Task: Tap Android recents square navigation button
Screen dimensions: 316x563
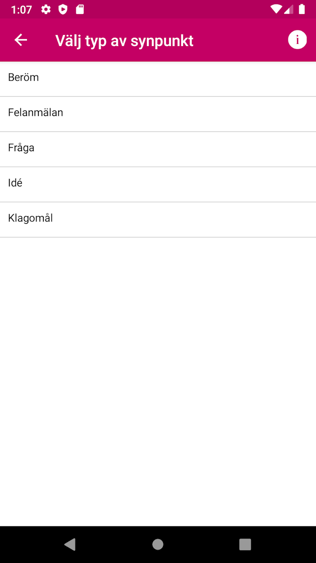Action: point(245,544)
